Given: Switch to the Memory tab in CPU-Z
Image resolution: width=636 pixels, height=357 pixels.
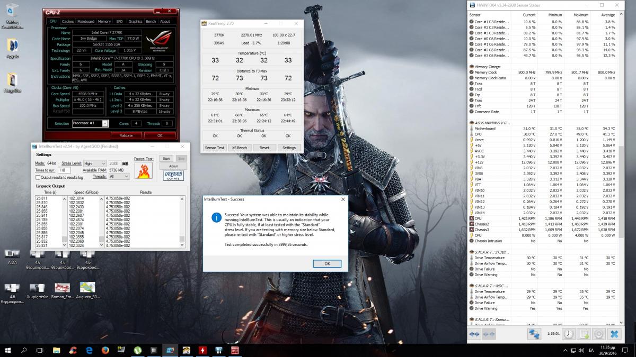Looking at the screenshot, I should tap(104, 22).
